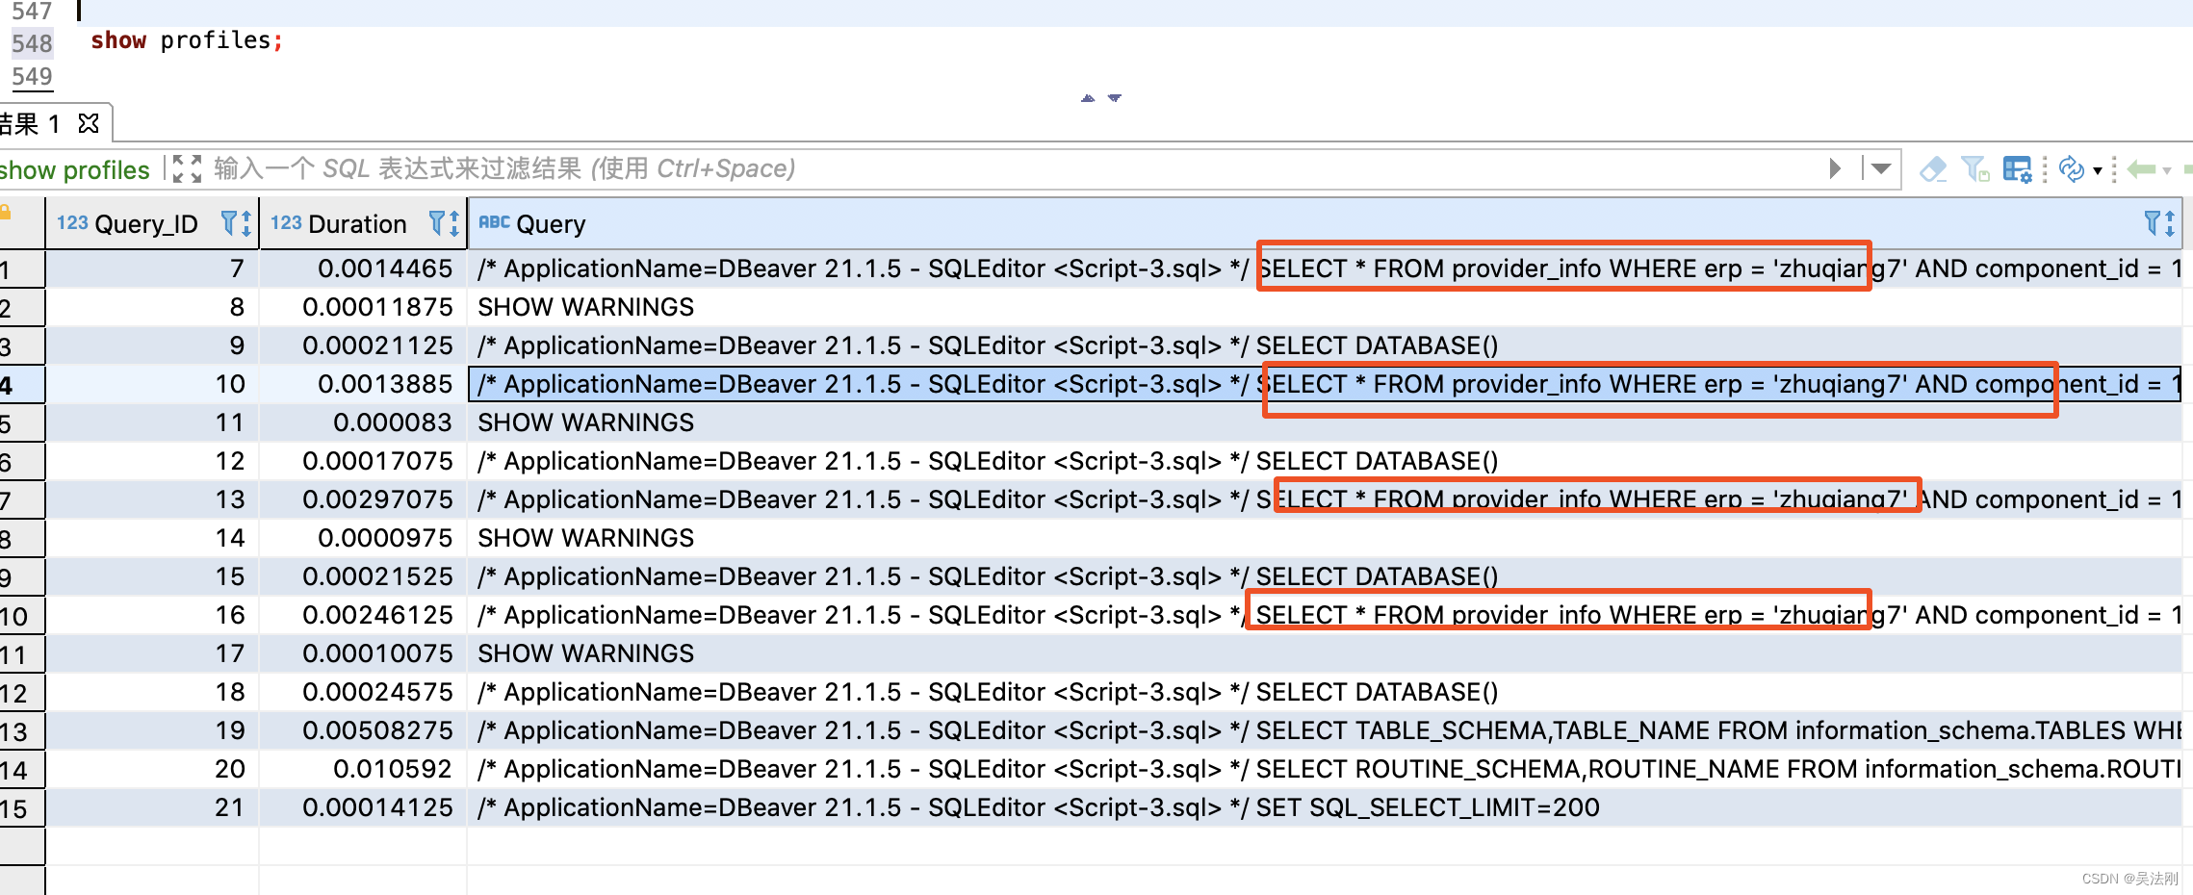Screen dimensions: 2193x895
Task: Click Duration cell 0.00297075
Action: point(363,499)
